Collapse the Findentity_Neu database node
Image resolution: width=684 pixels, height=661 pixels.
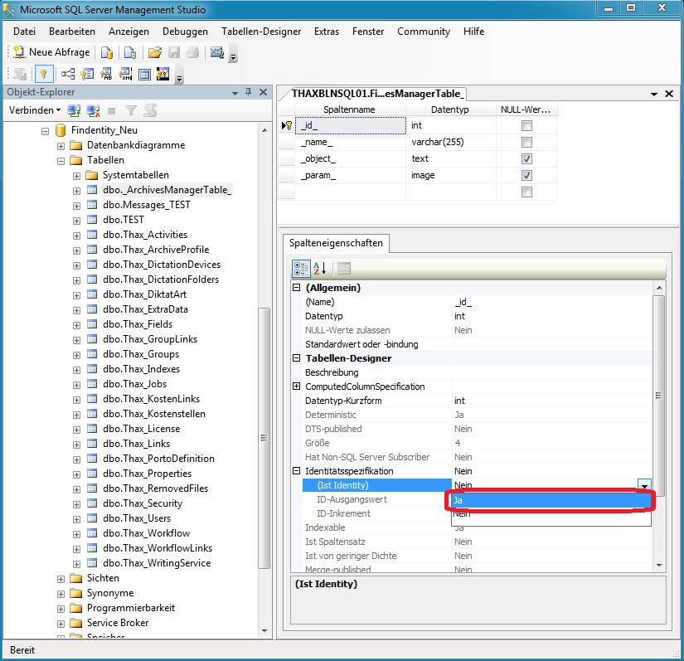(45, 131)
